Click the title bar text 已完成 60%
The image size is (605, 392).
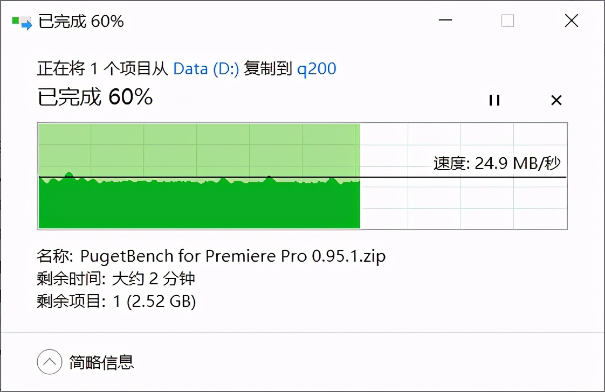pos(81,22)
